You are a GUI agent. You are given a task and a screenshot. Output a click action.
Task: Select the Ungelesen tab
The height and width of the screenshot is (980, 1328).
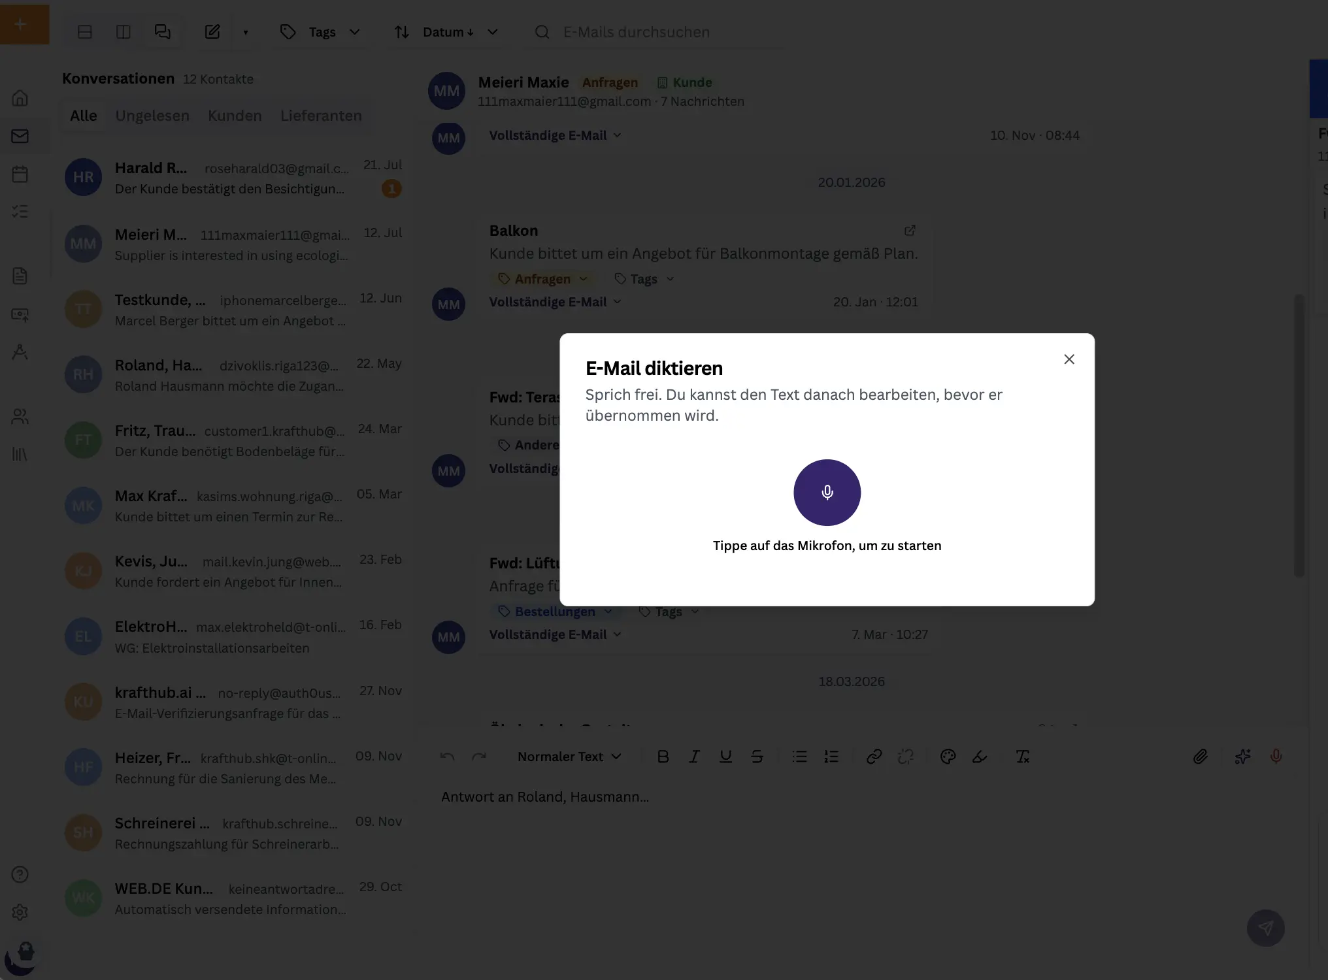pyautogui.click(x=152, y=116)
